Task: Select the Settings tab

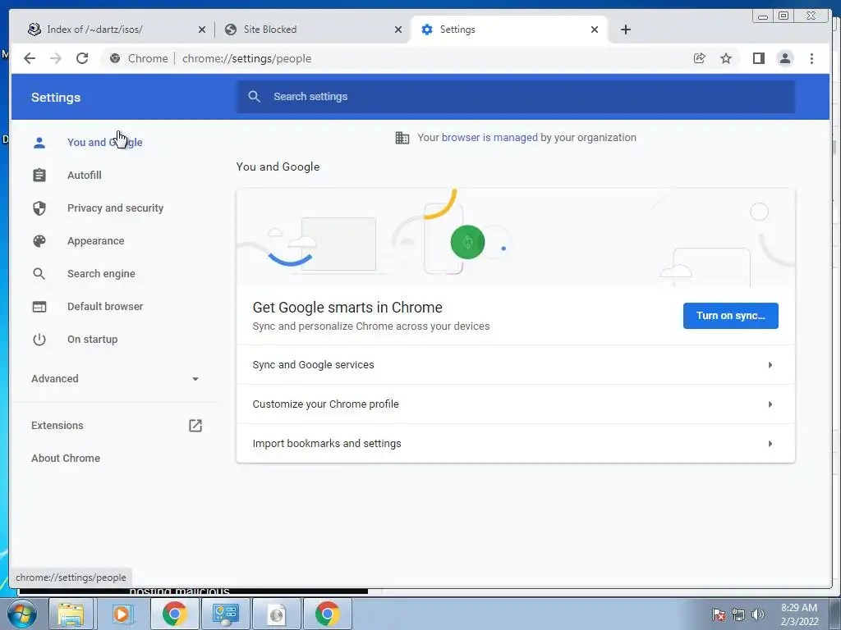Action: (x=508, y=30)
